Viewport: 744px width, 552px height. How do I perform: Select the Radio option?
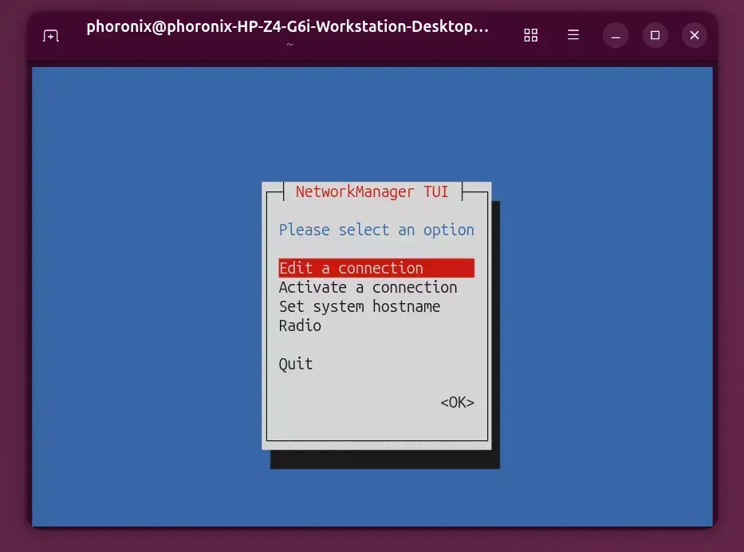pos(300,325)
